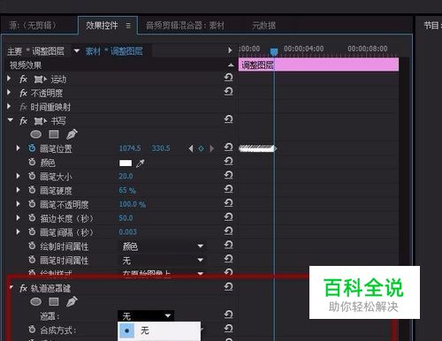Screen dimensions: 442x341
Task: Expand the 画笔大小 parameter
Action: [19, 176]
